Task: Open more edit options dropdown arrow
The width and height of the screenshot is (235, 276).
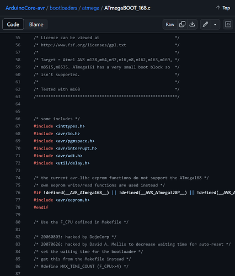Action: pyautogui.click(x=215, y=24)
